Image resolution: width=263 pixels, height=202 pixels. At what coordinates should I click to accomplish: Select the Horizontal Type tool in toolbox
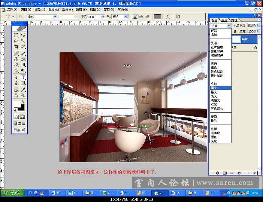click(23, 77)
